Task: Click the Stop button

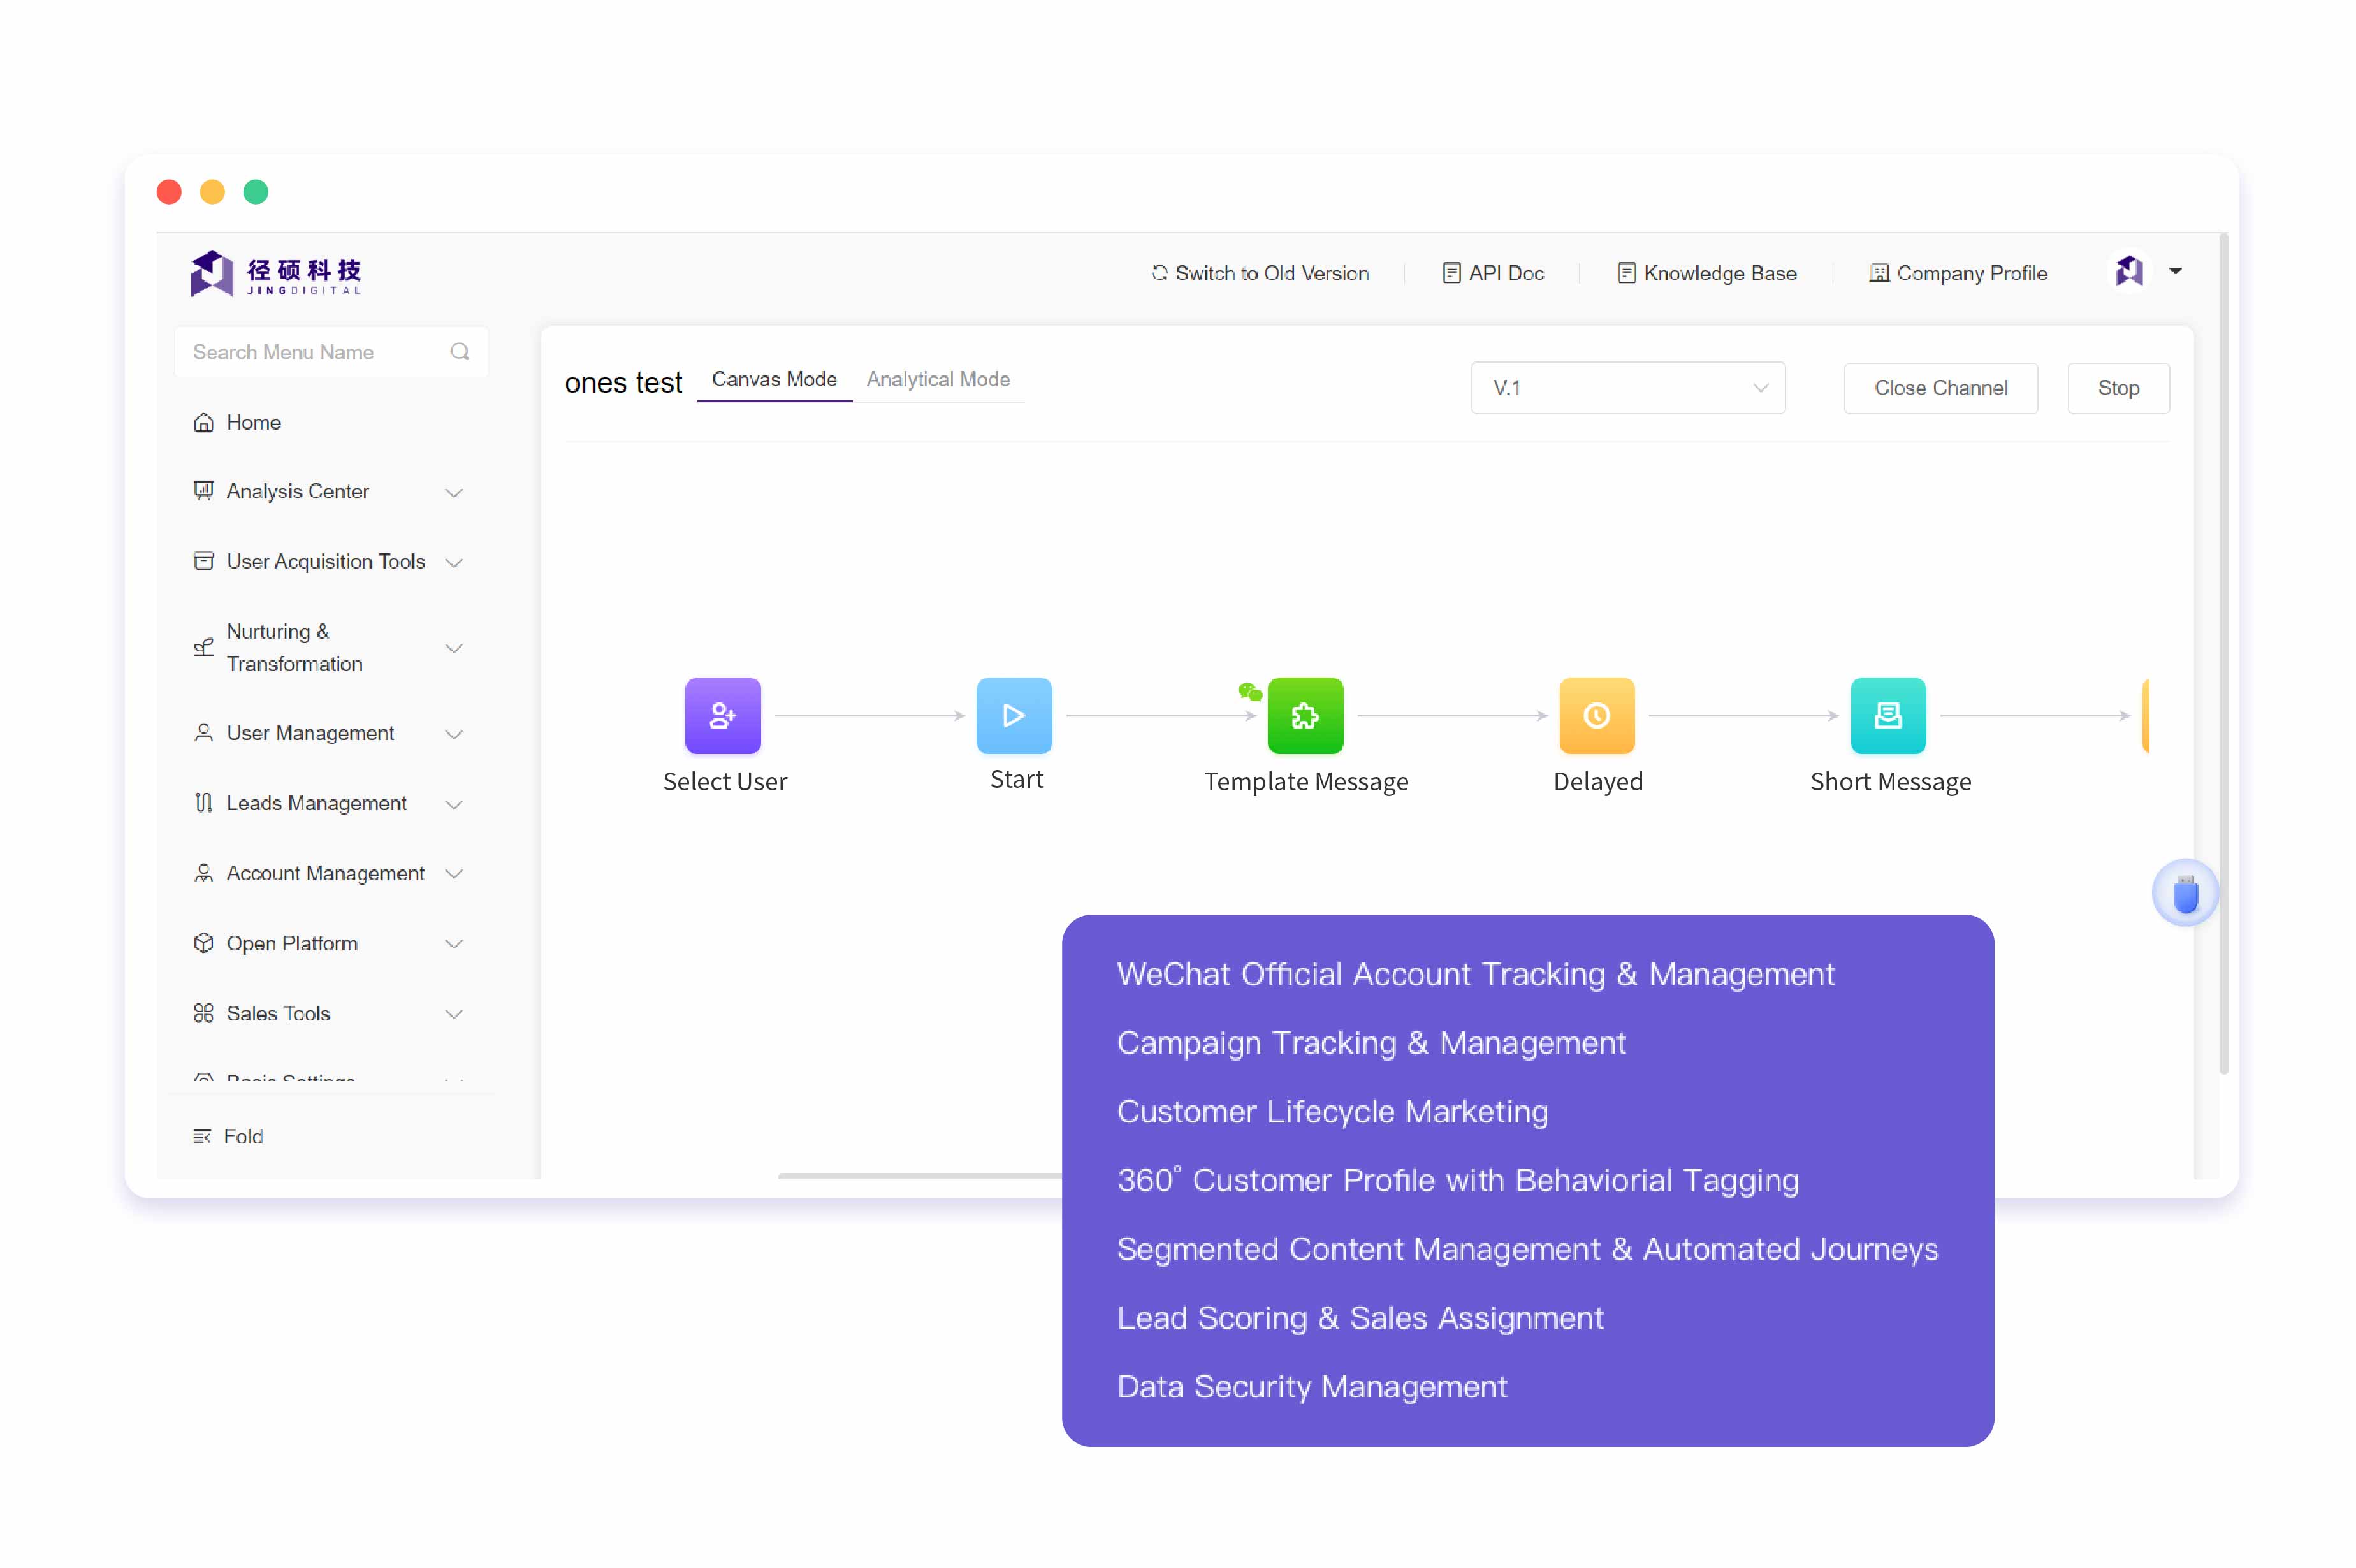Action: (2118, 388)
